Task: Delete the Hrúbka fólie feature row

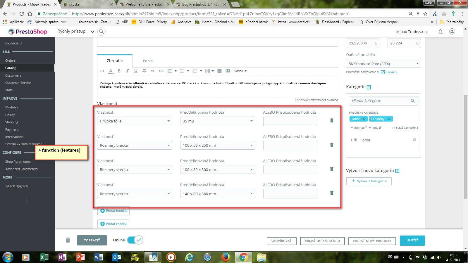Action: pyautogui.click(x=332, y=120)
